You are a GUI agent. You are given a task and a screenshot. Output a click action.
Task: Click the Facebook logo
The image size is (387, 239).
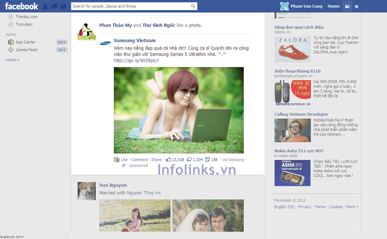coord(21,6)
